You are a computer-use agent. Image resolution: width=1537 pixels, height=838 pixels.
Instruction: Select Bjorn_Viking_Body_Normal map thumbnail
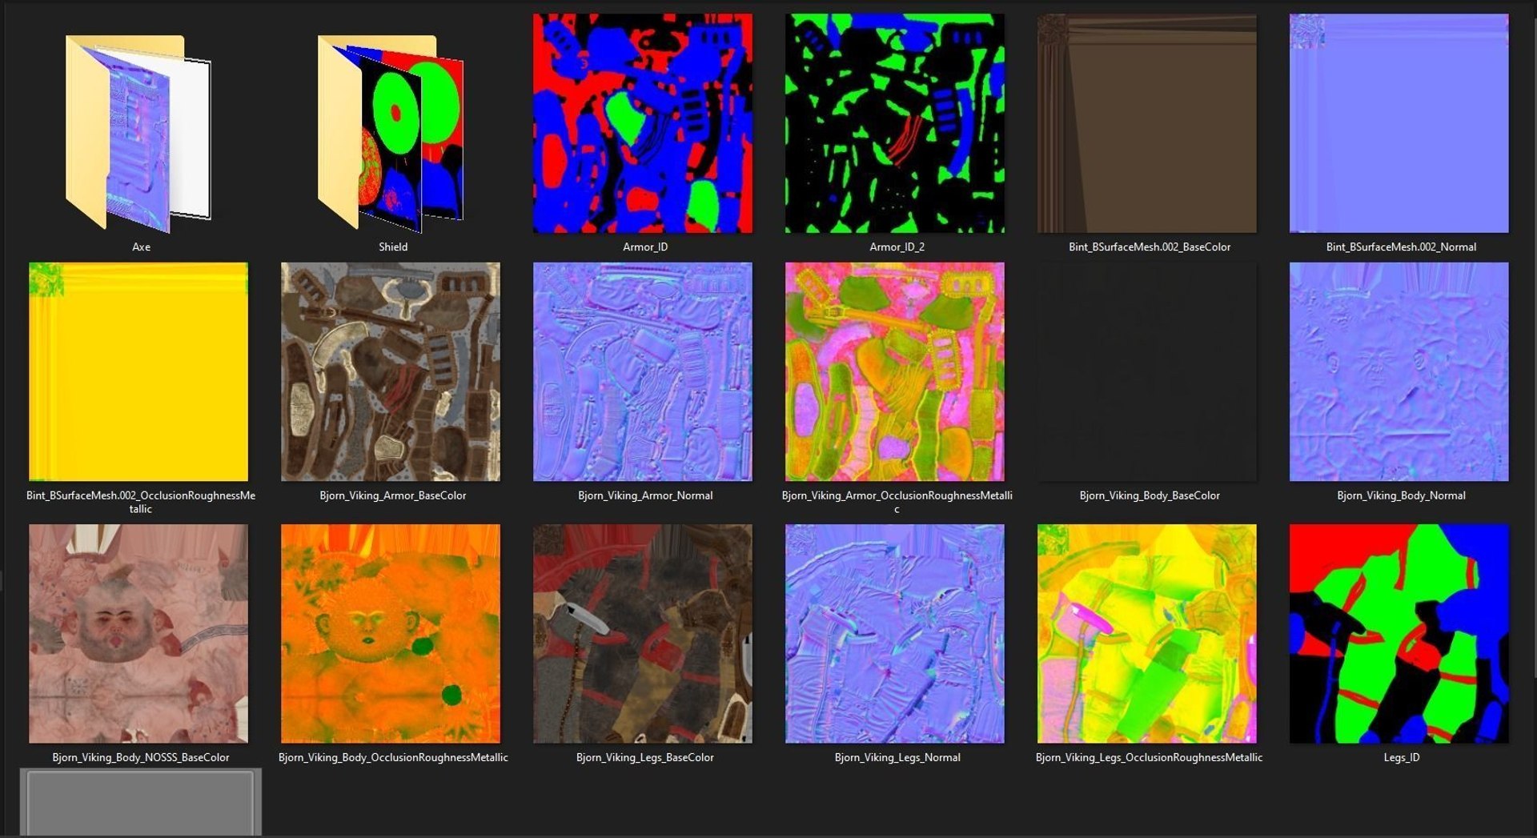1399,371
